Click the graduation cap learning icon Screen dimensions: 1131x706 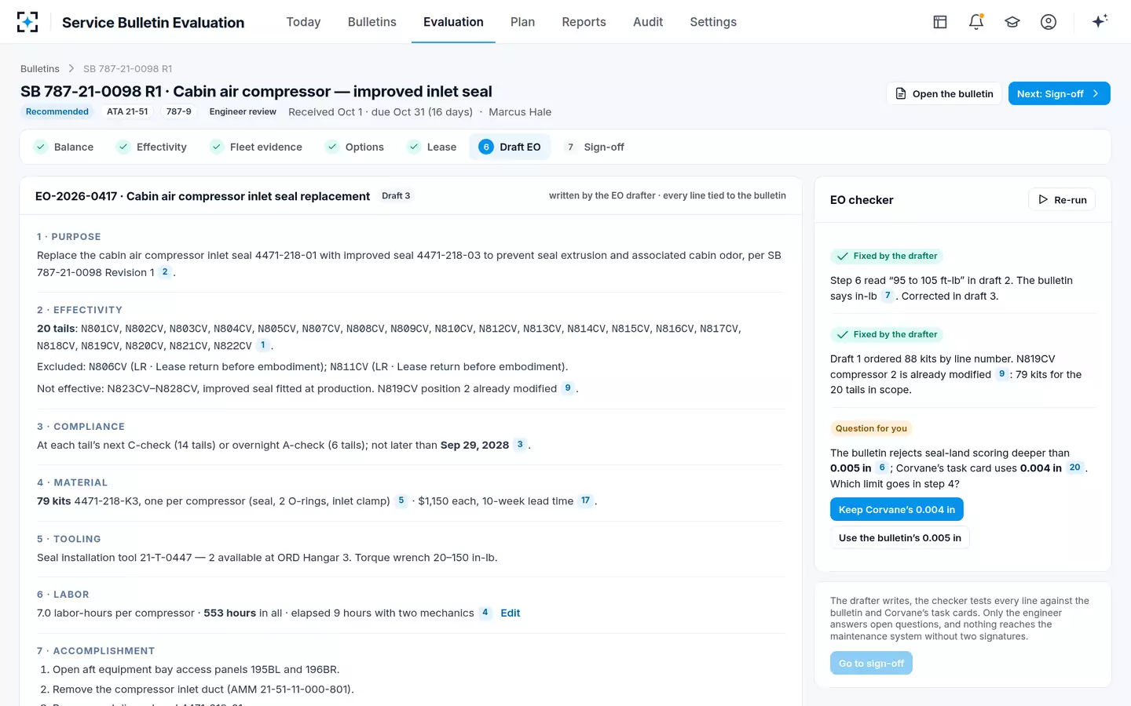tap(1012, 22)
